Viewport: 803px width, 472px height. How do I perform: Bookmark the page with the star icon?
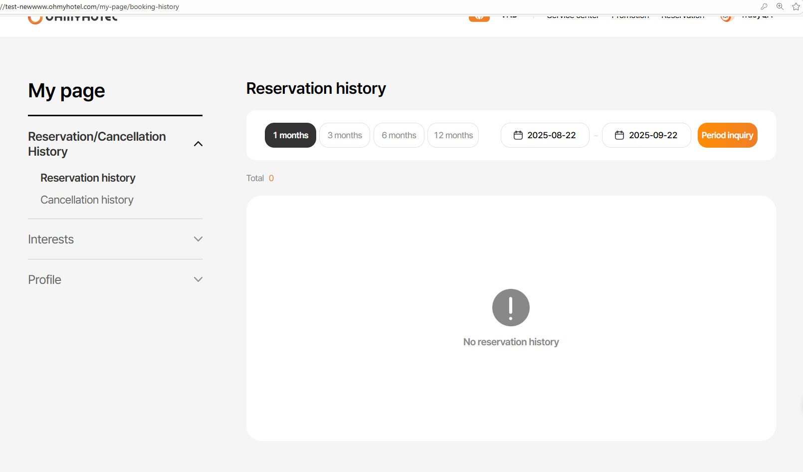[x=796, y=6]
